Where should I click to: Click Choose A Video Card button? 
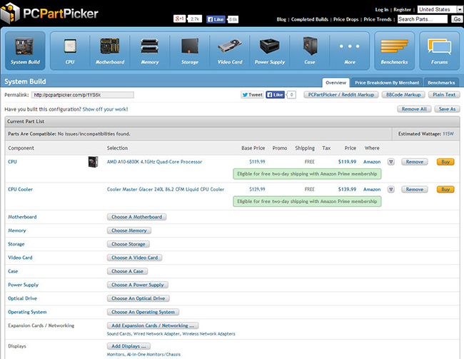pyautogui.click(x=134, y=258)
